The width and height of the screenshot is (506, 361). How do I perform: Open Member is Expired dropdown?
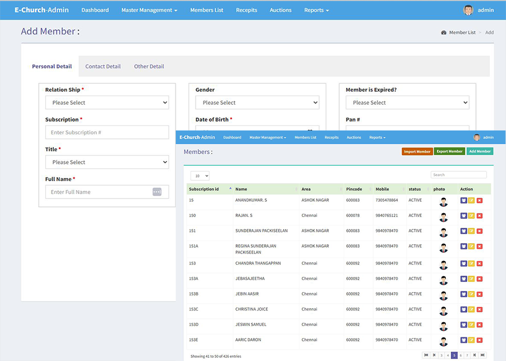click(x=407, y=102)
